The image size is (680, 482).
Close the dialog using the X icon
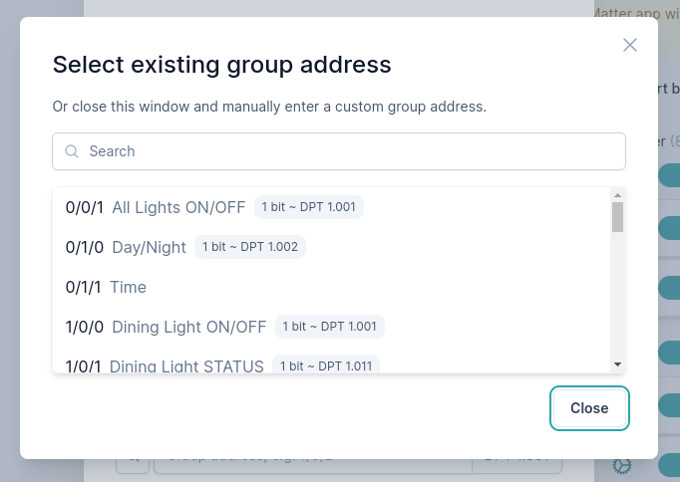(x=629, y=45)
